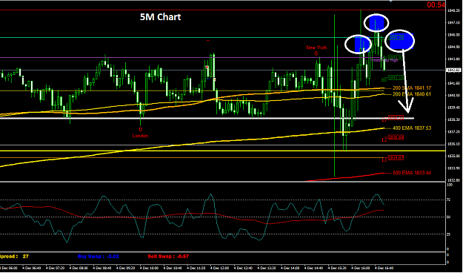Click the red L1 pivot level label
The height and width of the screenshot is (273, 463).
tap(384, 120)
